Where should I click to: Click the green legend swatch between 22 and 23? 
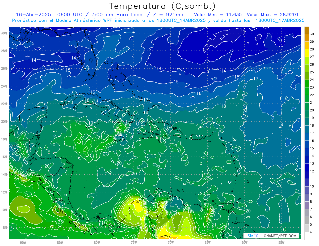pos(307,91)
